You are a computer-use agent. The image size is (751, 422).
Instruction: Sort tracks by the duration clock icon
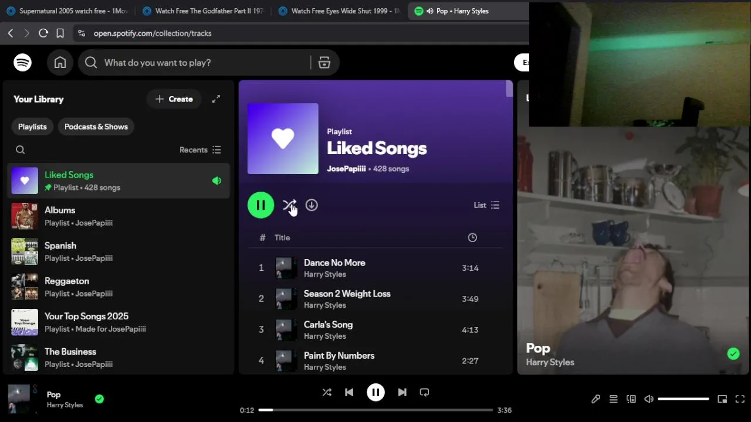(472, 237)
